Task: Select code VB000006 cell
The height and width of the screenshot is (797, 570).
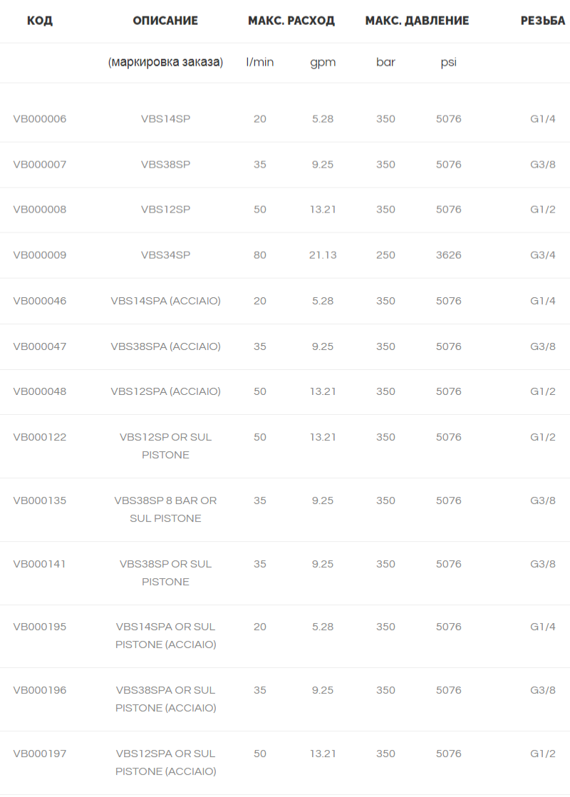Action: pos(40,119)
